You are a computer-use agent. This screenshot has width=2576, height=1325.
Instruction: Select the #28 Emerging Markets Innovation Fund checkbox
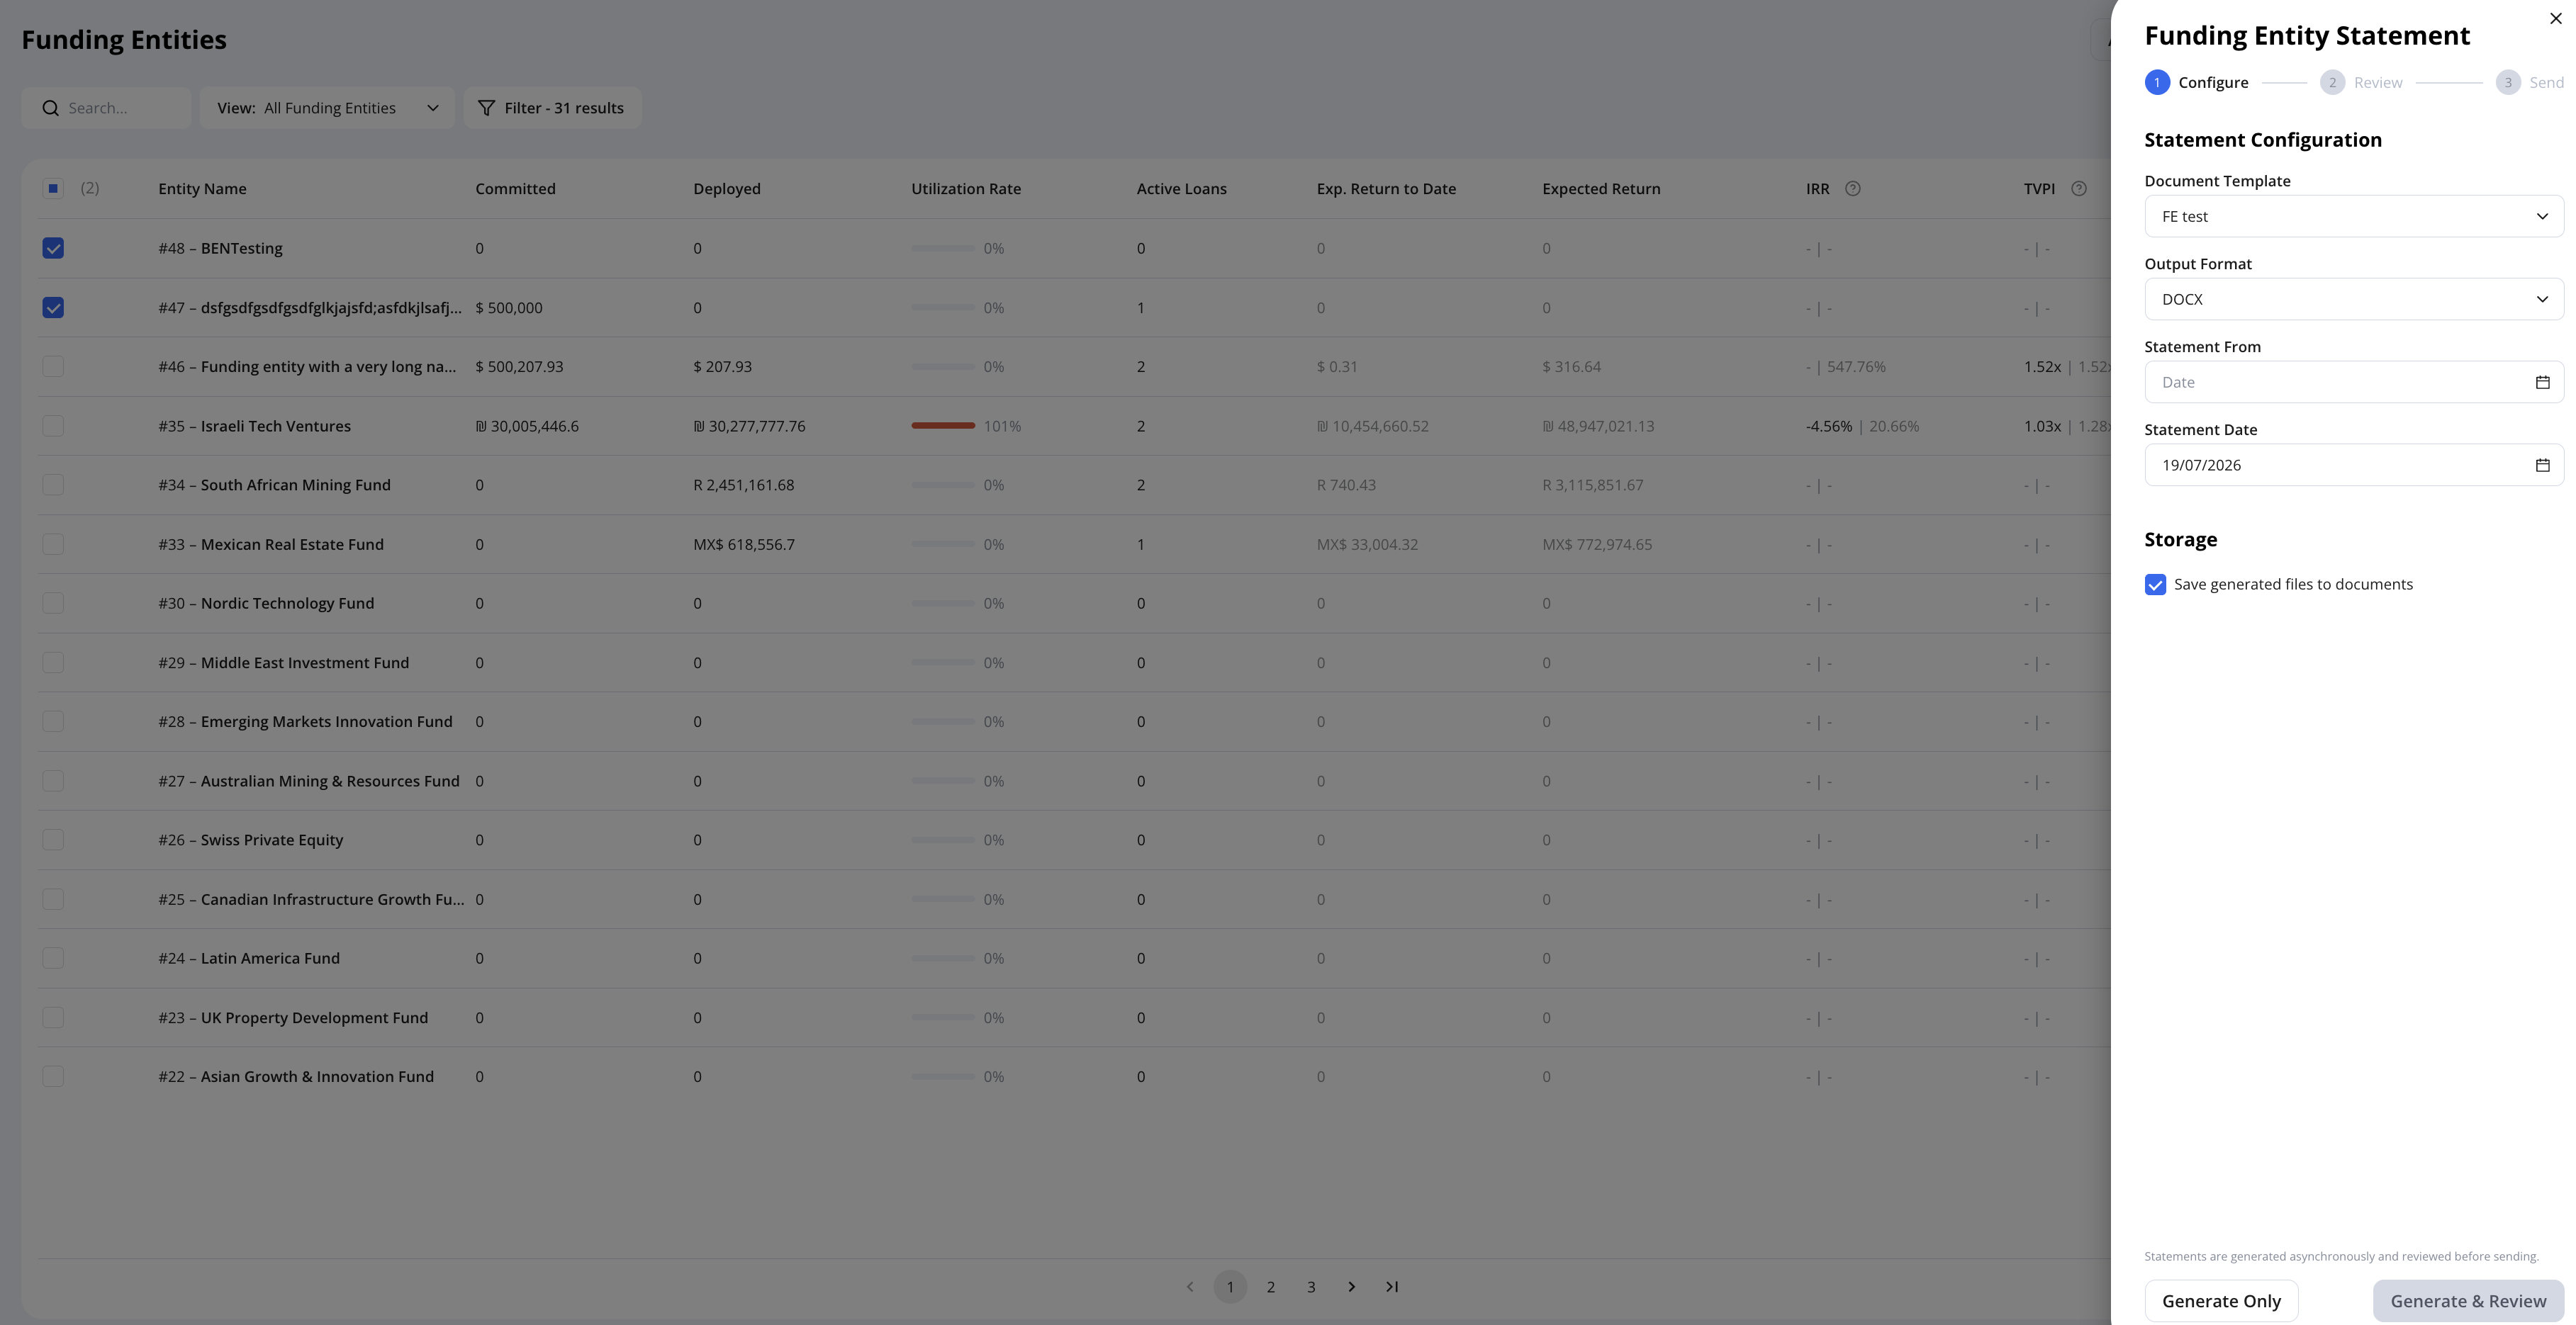coord(53,721)
